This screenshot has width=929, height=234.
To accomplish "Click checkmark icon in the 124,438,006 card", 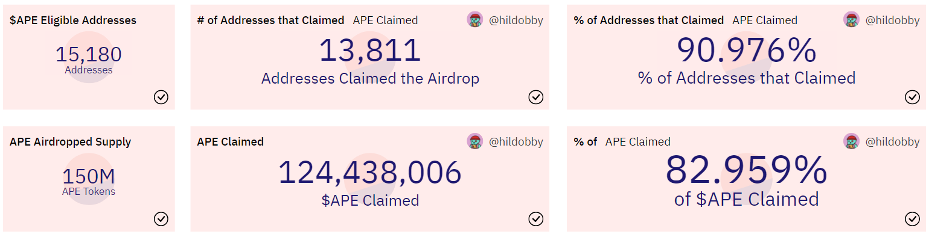I will (536, 218).
